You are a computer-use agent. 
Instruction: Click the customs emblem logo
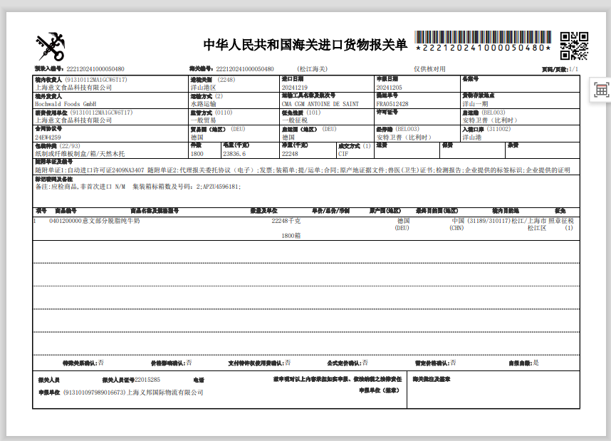tap(51, 46)
